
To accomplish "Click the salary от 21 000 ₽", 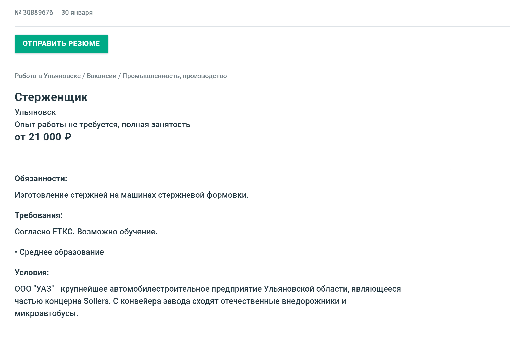I will (x=43, y=137).
